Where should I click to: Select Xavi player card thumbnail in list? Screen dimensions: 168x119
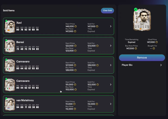click(10, 26)
